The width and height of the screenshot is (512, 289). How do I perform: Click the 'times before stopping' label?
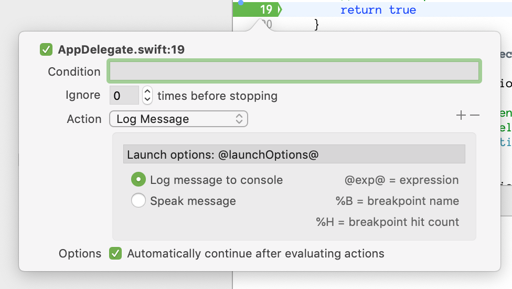pyautogui.click(x=217, y=96)
